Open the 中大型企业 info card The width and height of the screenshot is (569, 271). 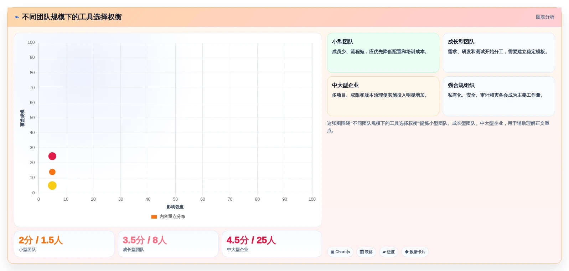point(383,96)
